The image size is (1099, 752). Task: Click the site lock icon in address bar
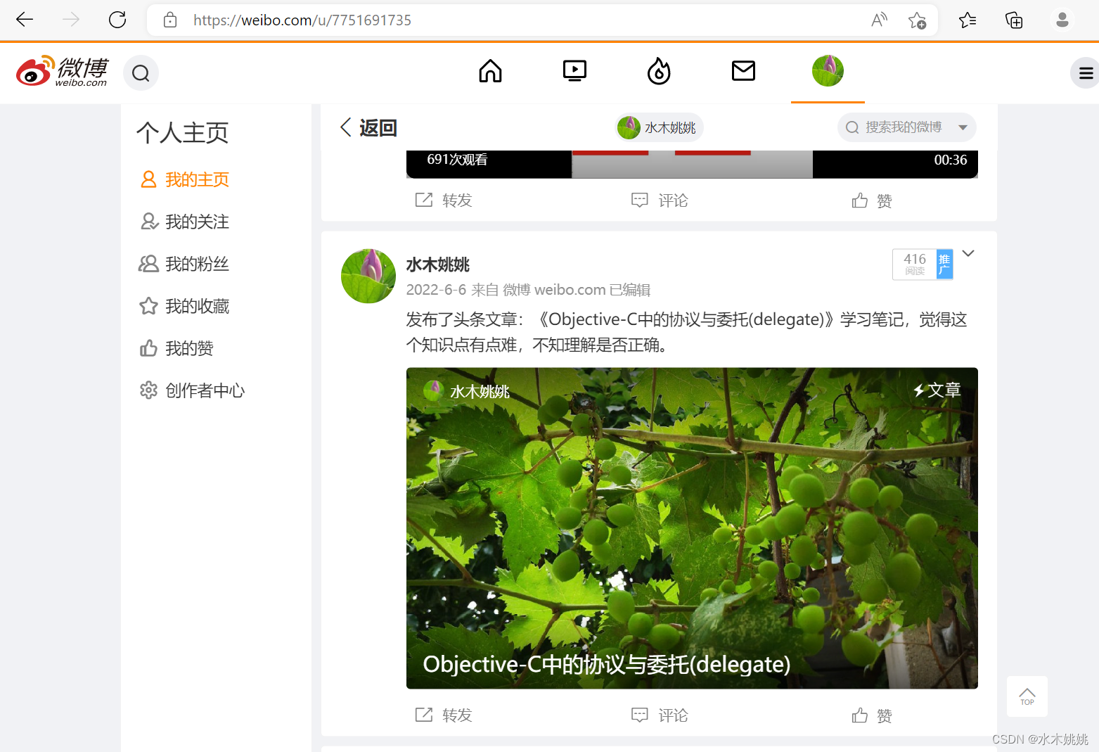tap(170, 20)
